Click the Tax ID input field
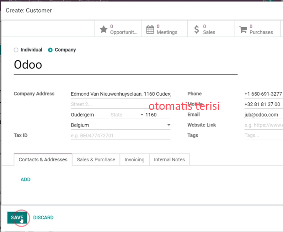This screenshot has height=232, width=283. [x=120, y=135]
